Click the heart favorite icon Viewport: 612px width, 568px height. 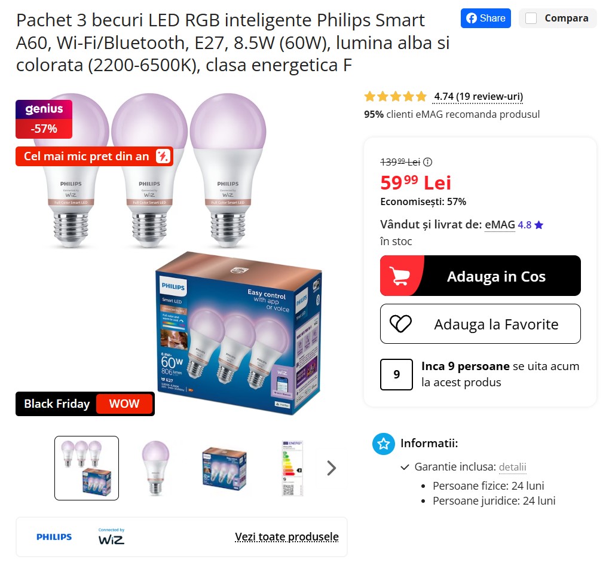400,323
